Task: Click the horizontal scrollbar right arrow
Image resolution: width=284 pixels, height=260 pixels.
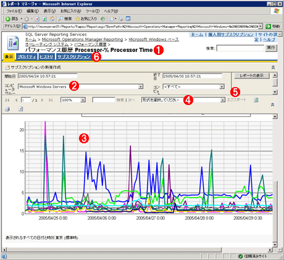Action: click(270, 250)
